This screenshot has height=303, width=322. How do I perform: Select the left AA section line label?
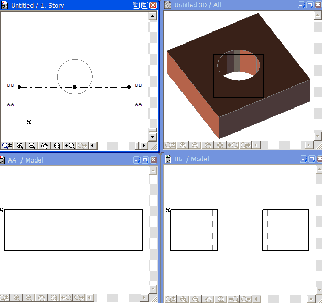pos(10,104)
